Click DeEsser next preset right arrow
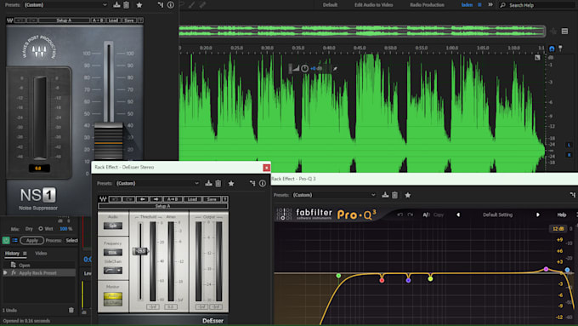The image size is (578, 326). (156, 199)
